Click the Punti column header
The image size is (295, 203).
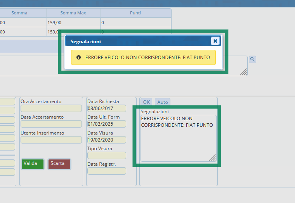click(x=135, y=13)
